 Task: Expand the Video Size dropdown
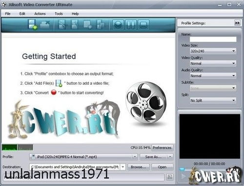pyautogui.click(x=234, y=51)
